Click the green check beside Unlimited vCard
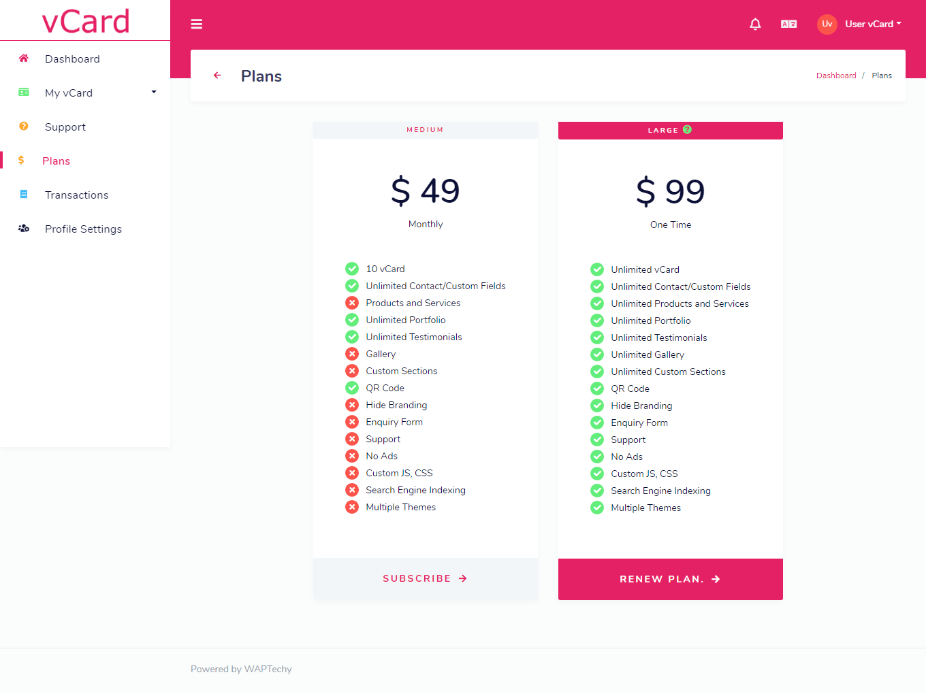926x694 pixels. click(x=597, y=269)
